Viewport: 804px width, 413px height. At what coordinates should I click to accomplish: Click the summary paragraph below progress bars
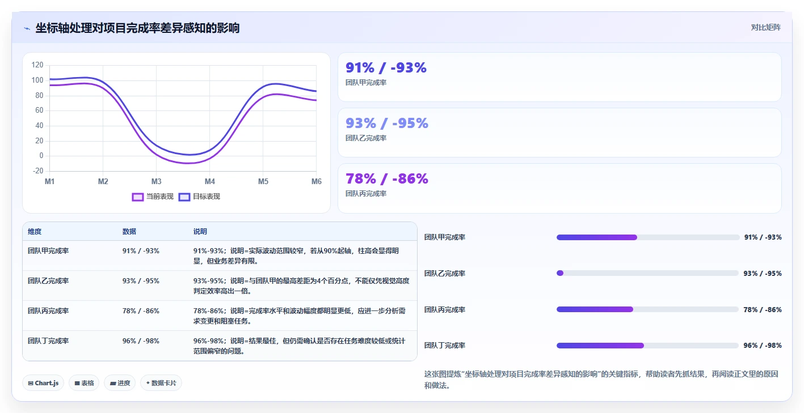602,380
